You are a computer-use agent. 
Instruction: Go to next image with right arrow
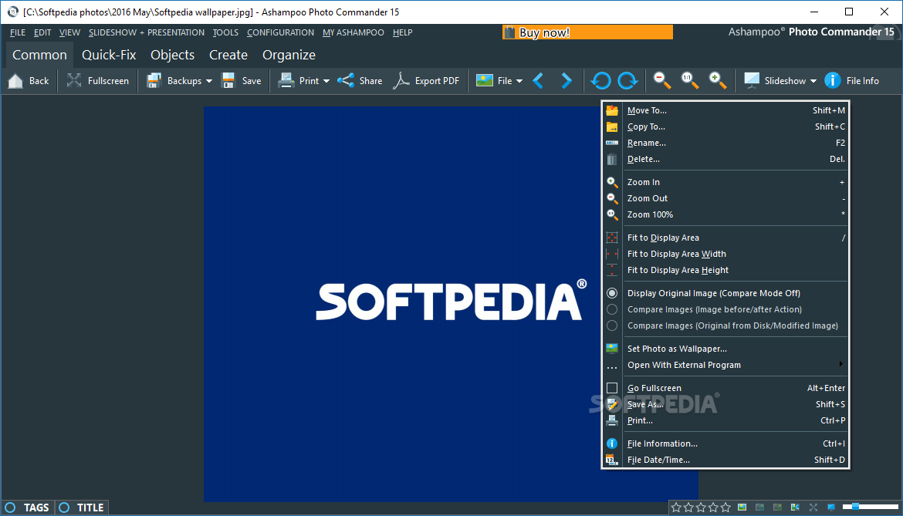566,81
